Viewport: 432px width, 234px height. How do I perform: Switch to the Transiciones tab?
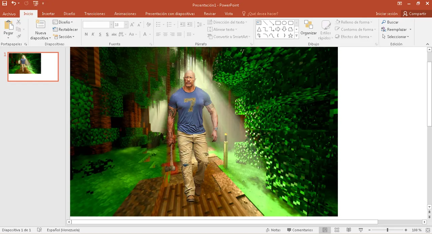coord(95,14)
